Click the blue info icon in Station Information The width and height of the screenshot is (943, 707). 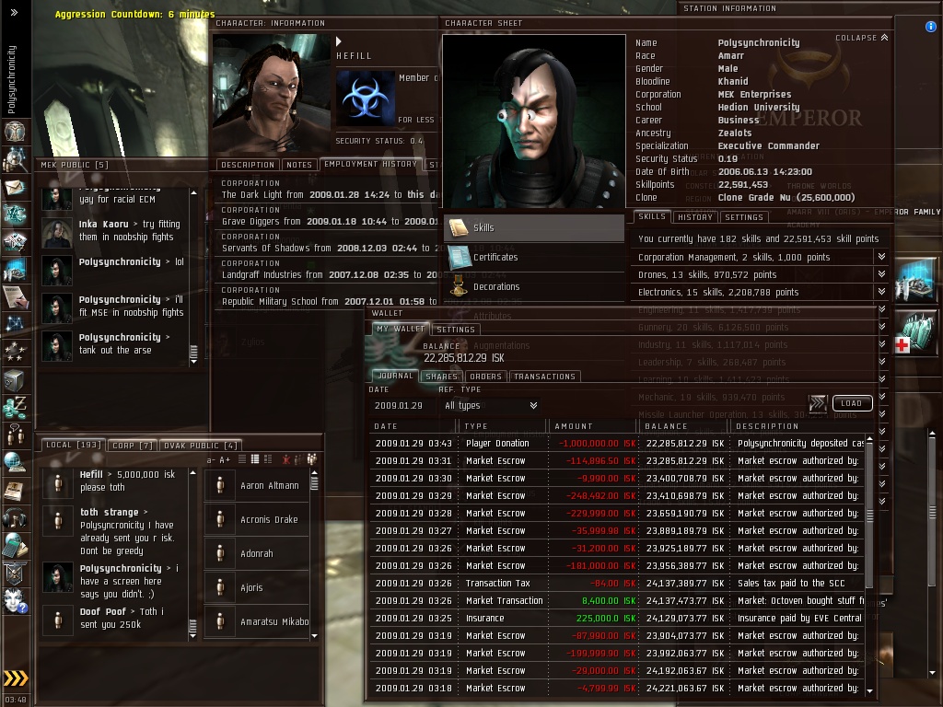(x=930, y=27)
